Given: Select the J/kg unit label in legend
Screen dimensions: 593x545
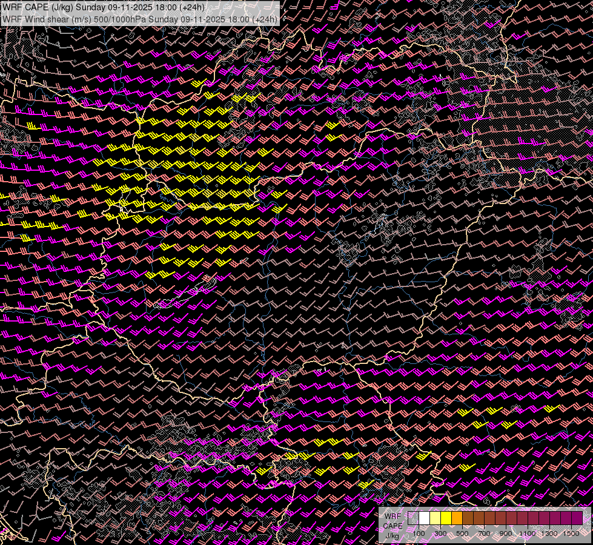Looking at the screenshot, I should (x=393, y=535).
